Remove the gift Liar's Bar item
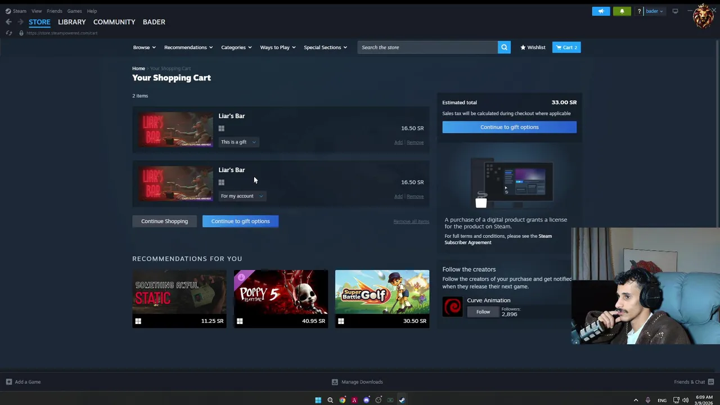 pyautogui.click(x=415, y=142)
